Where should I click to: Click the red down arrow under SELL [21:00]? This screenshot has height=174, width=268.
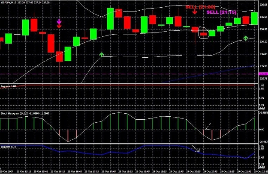[x=195, y=12]
